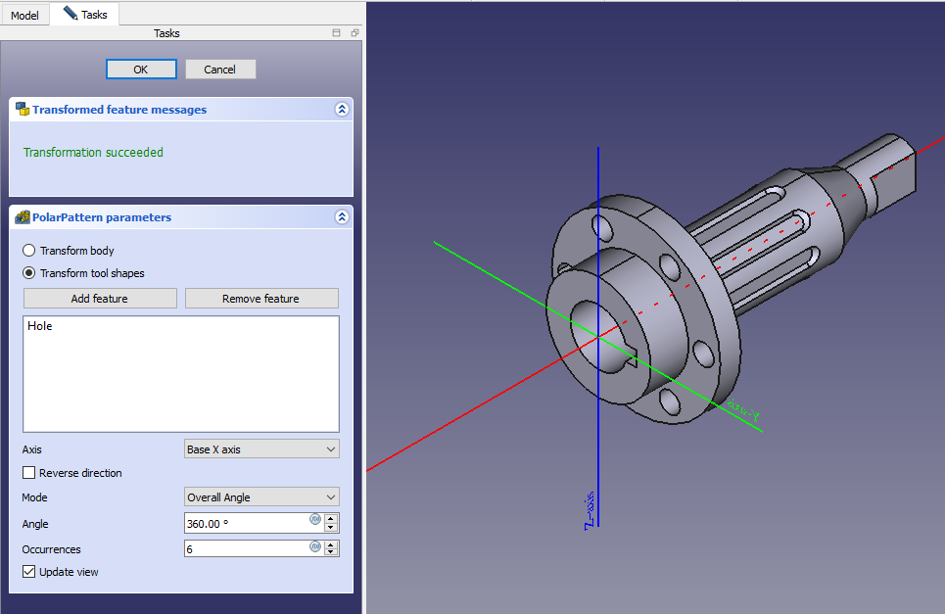Increase the Angle value with up arrow

pyautogui.click(x=331, y=518)
